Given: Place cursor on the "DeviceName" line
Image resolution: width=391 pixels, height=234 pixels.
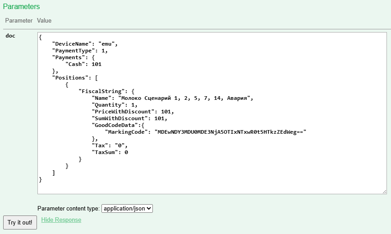Looking at the screenshot, I should pos(85,44).
